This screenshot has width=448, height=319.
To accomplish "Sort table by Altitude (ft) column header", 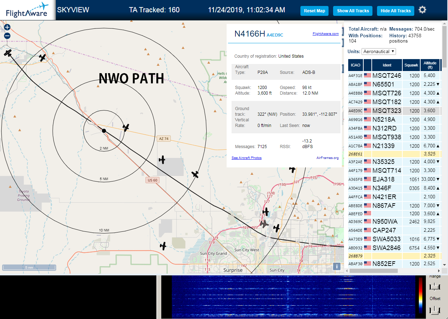I will 430,65.
